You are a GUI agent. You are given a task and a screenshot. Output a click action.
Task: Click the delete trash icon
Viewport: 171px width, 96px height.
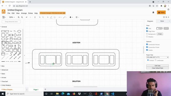point(35,17)
